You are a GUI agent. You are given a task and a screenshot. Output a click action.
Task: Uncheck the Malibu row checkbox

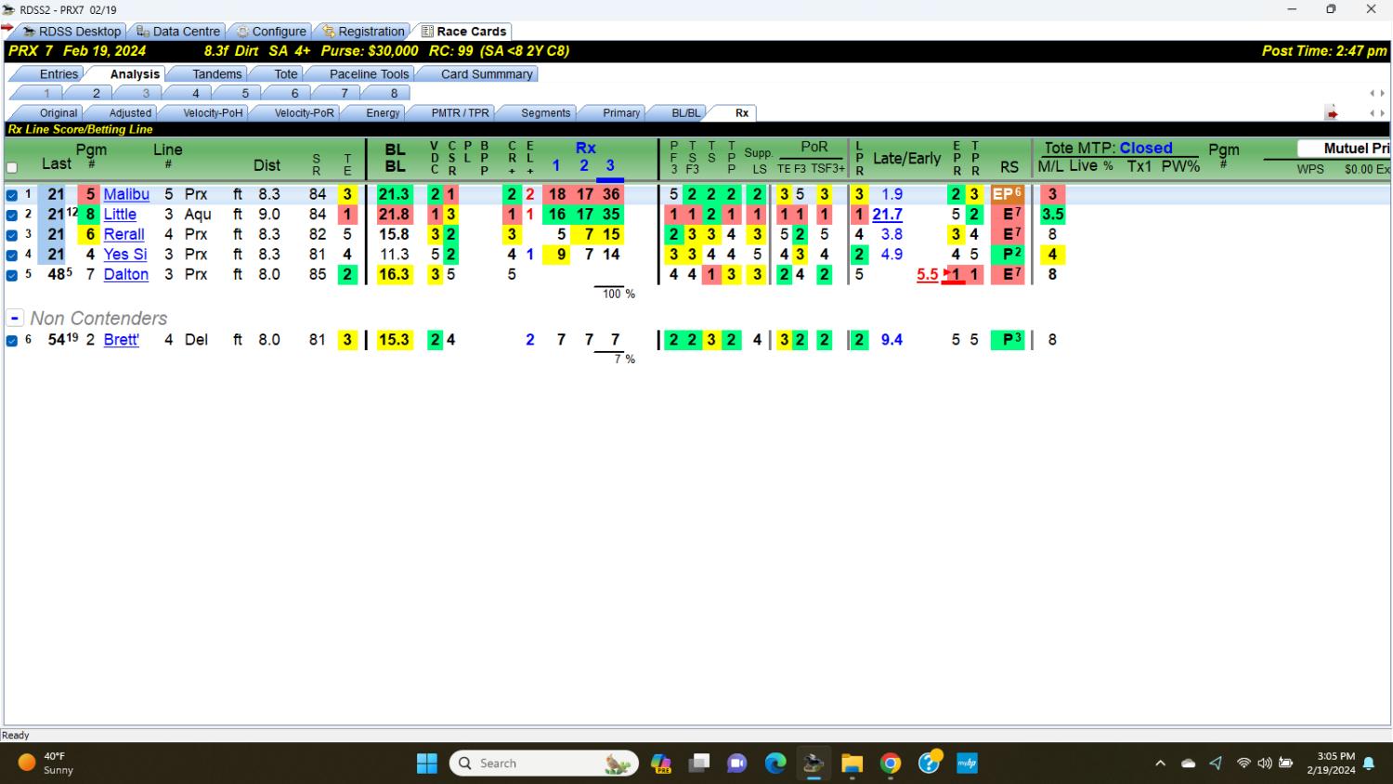click(12, 195)
